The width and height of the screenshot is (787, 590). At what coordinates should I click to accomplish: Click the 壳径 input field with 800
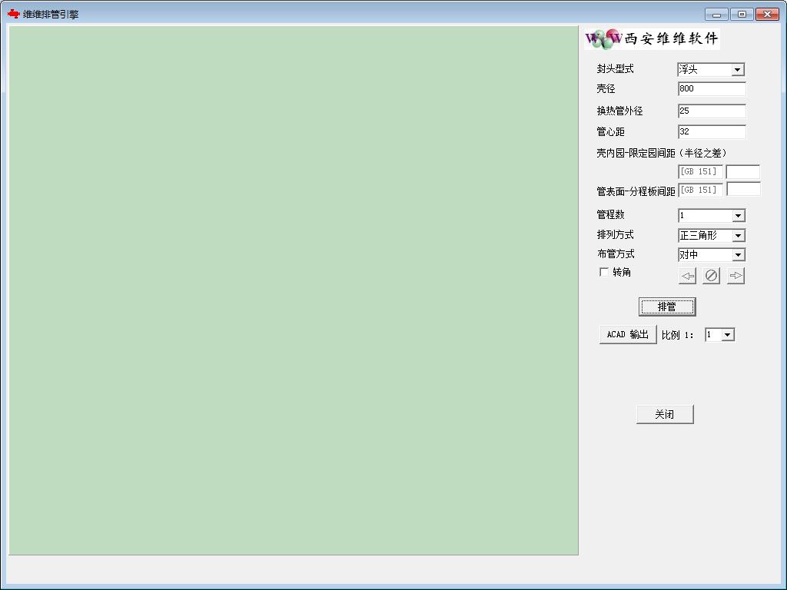pos(712,89)
